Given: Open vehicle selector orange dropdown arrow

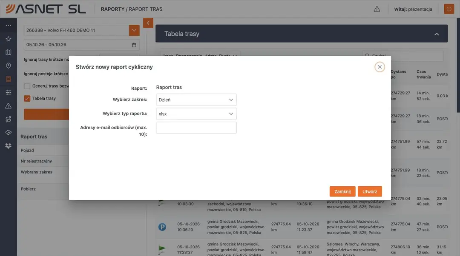Looking at the screenshot, I should [x=134, y=30].
